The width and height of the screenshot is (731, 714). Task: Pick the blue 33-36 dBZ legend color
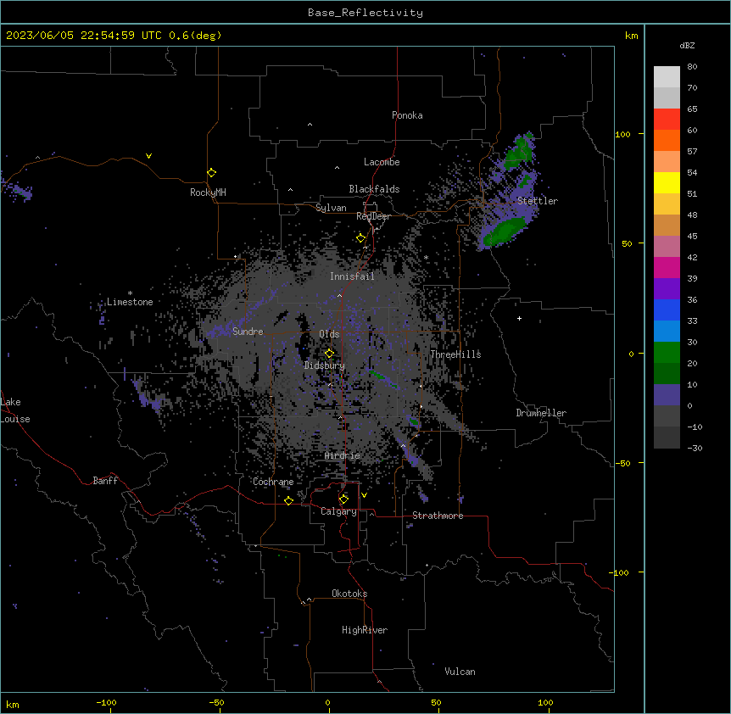[x=667, y=310]
